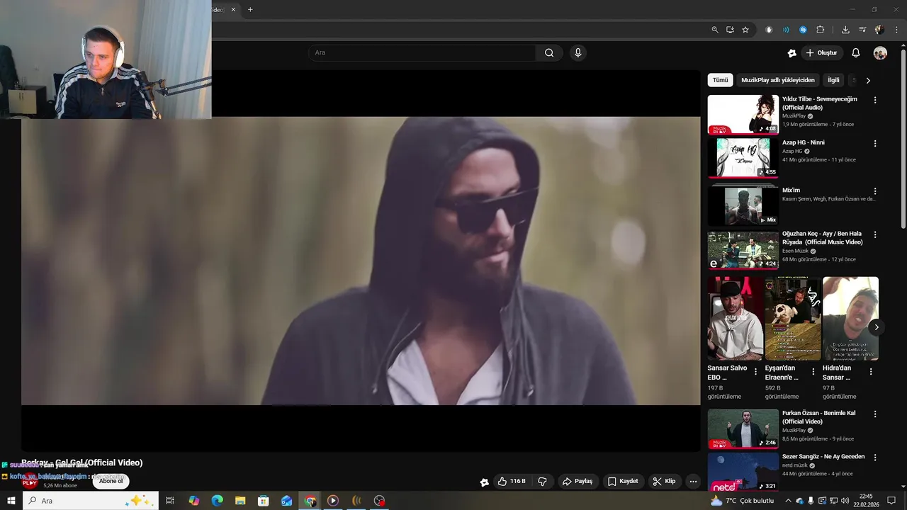Click the YouTube search magnifier button
The height and width of the screenshot is (510, 907).
click(x=549, y=52)
